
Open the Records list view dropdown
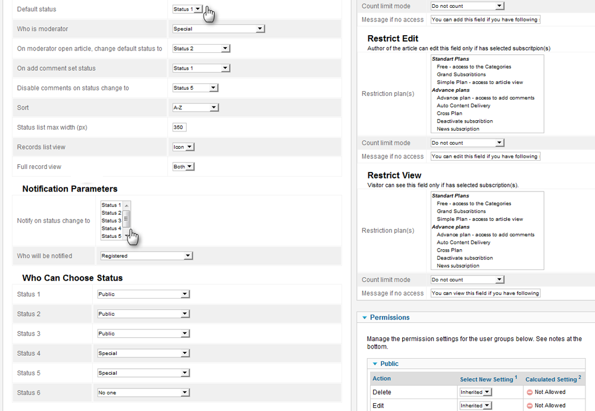click(183, 147)
